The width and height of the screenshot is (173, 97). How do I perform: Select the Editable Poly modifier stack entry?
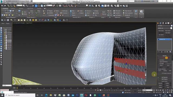point(165,39)
